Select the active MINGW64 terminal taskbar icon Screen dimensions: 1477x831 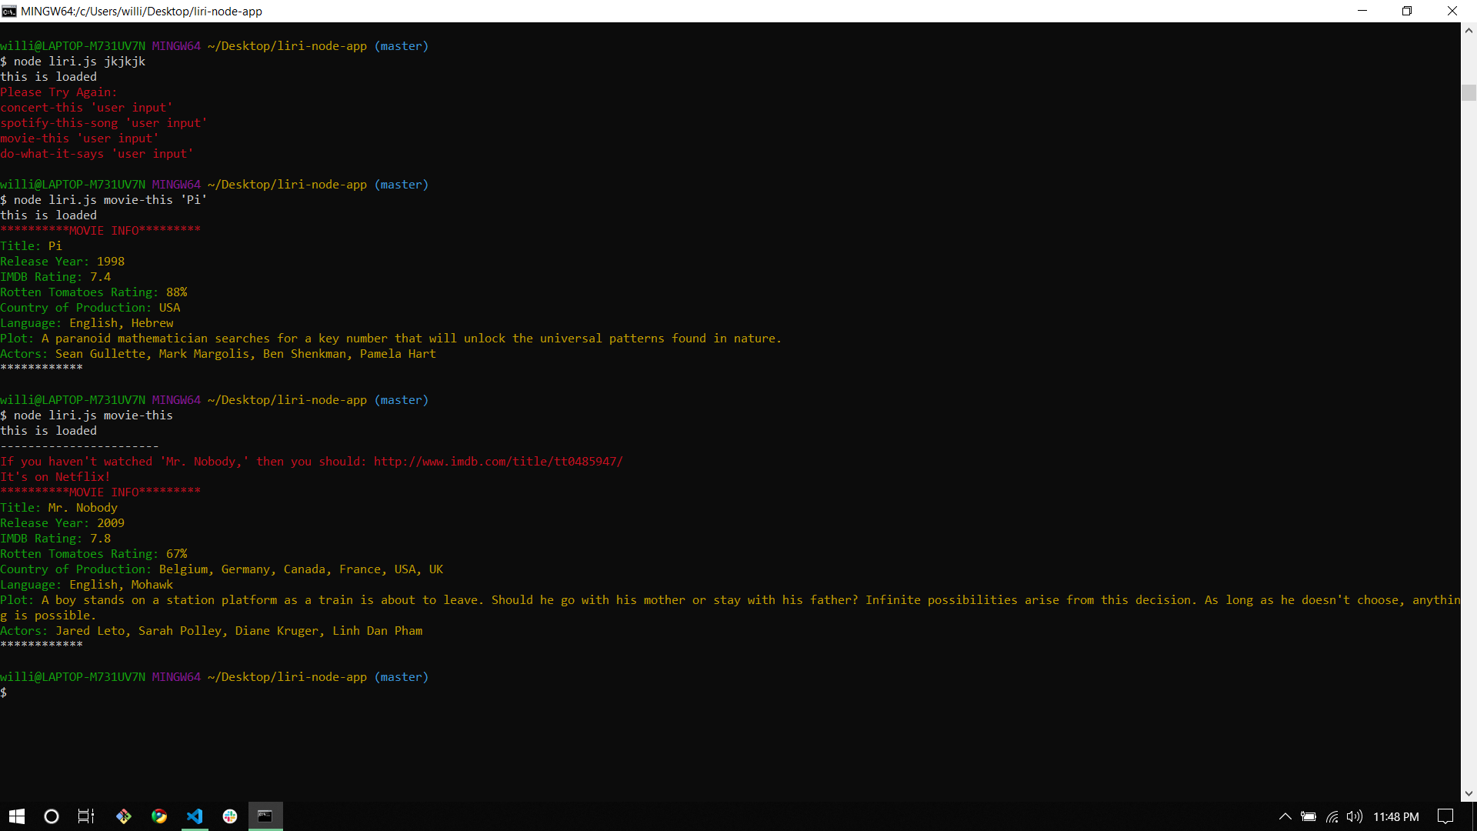point(265,816)
